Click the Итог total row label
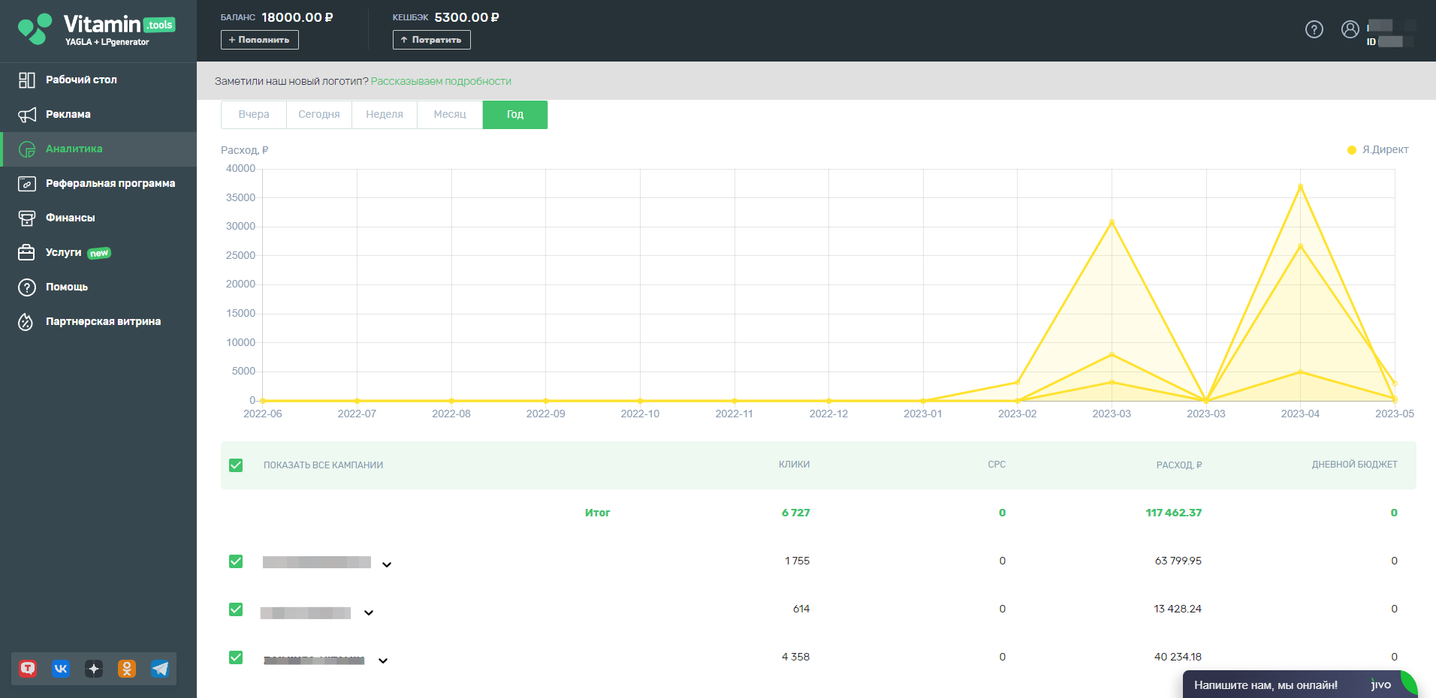The width and height of the screenshot is (1436, 698). click(598, 513)
